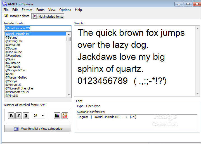
Task: Toggle bold formatting for the sample
Action: (11, 116)
